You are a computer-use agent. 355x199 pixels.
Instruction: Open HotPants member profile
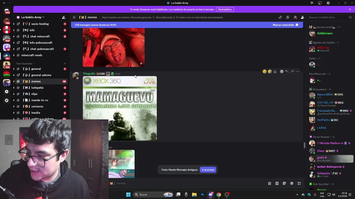(x=330, y=120)
